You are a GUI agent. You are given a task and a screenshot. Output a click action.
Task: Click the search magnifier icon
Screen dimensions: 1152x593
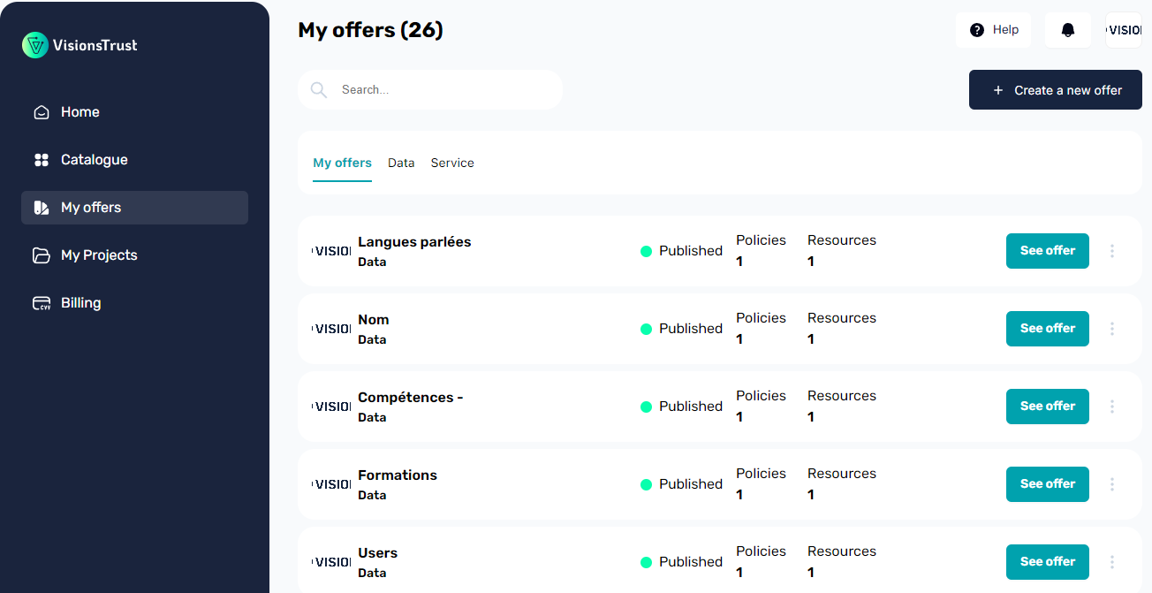[319, 89]
